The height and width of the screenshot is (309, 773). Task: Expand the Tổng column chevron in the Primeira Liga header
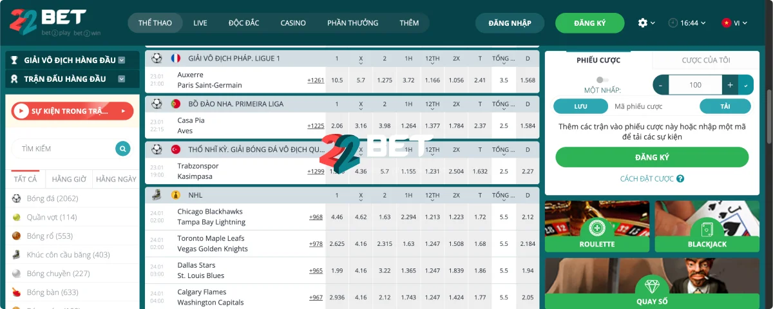[504, 109]
